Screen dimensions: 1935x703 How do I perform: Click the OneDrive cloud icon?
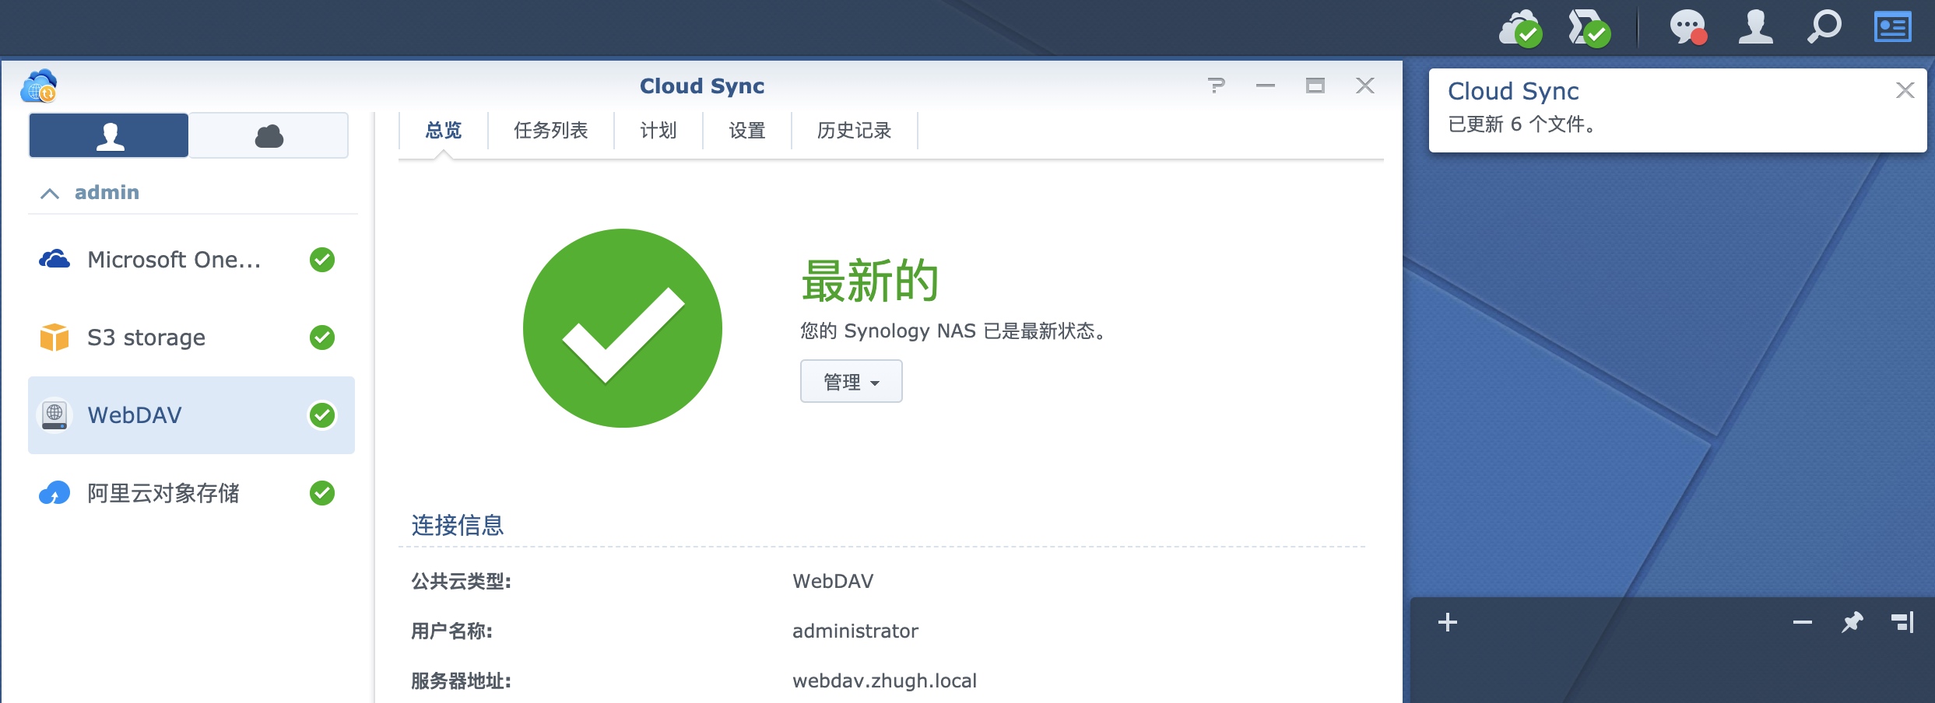click(54, 259)
